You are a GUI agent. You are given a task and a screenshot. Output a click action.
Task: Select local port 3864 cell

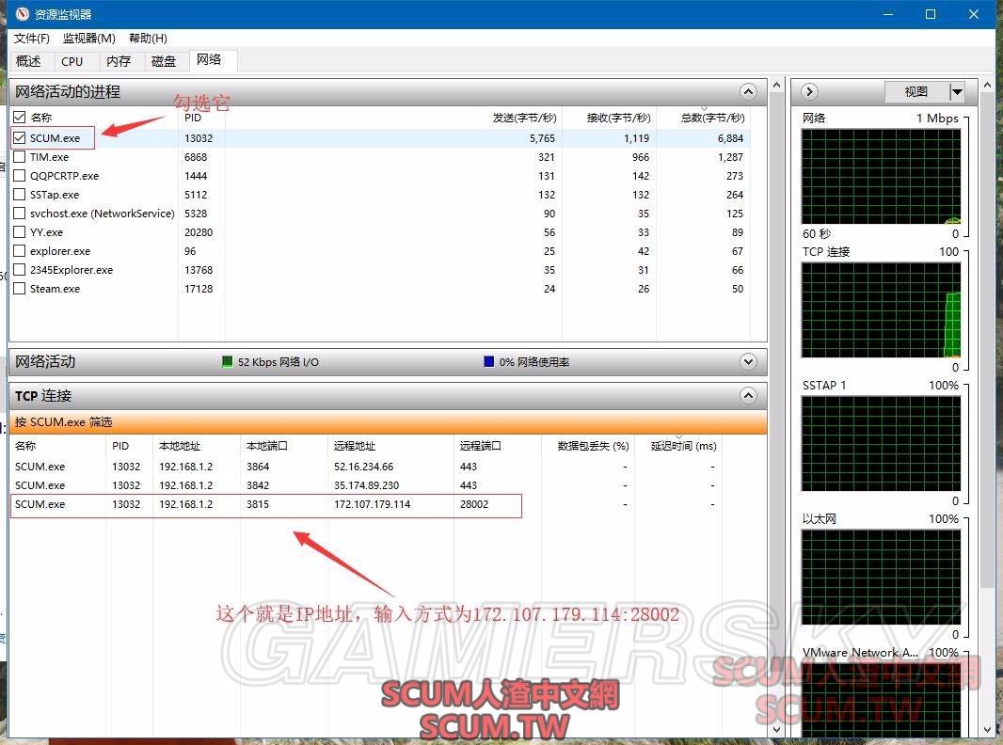(x=258, y=467)
